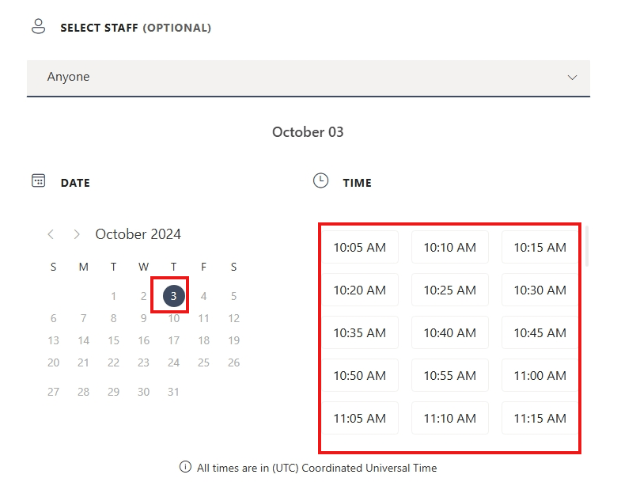
Task: Click the clock icon next to TIME
Action: [320, 180]
